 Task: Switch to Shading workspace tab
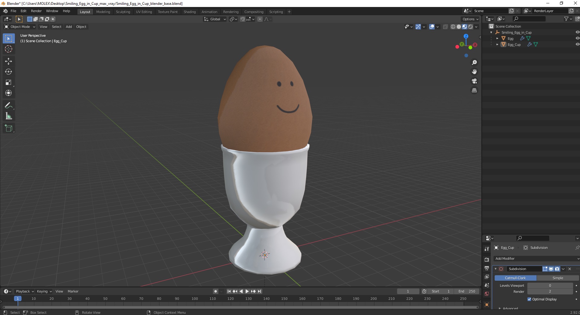[189, 12]
